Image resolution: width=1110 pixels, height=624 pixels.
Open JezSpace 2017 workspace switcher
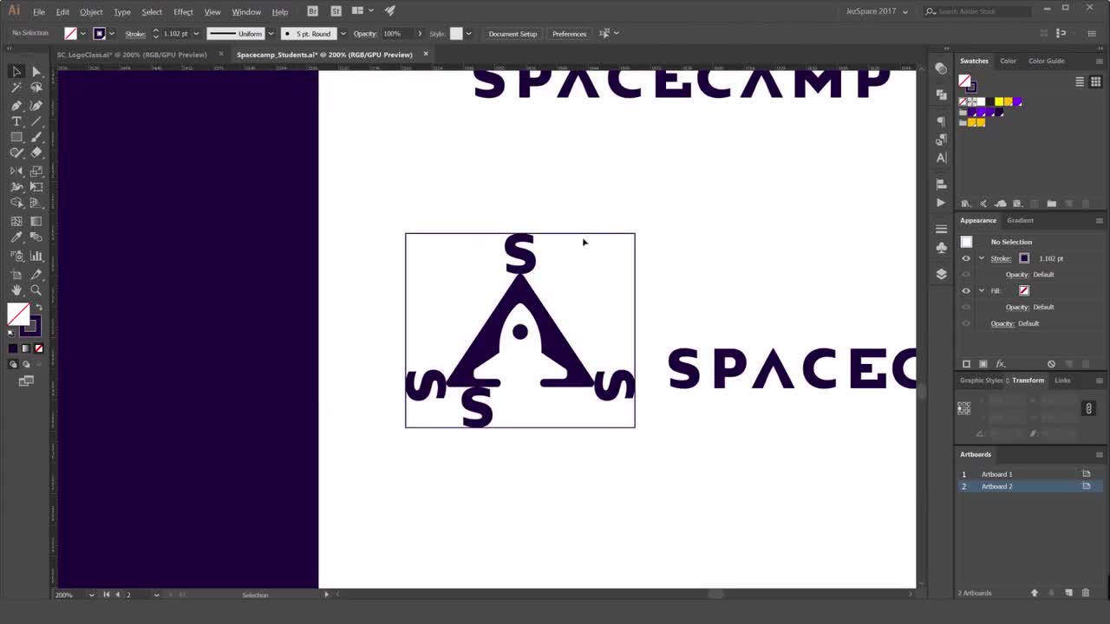877,11
